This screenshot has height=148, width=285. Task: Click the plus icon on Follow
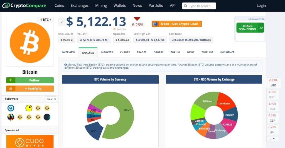tap(11, 80)
